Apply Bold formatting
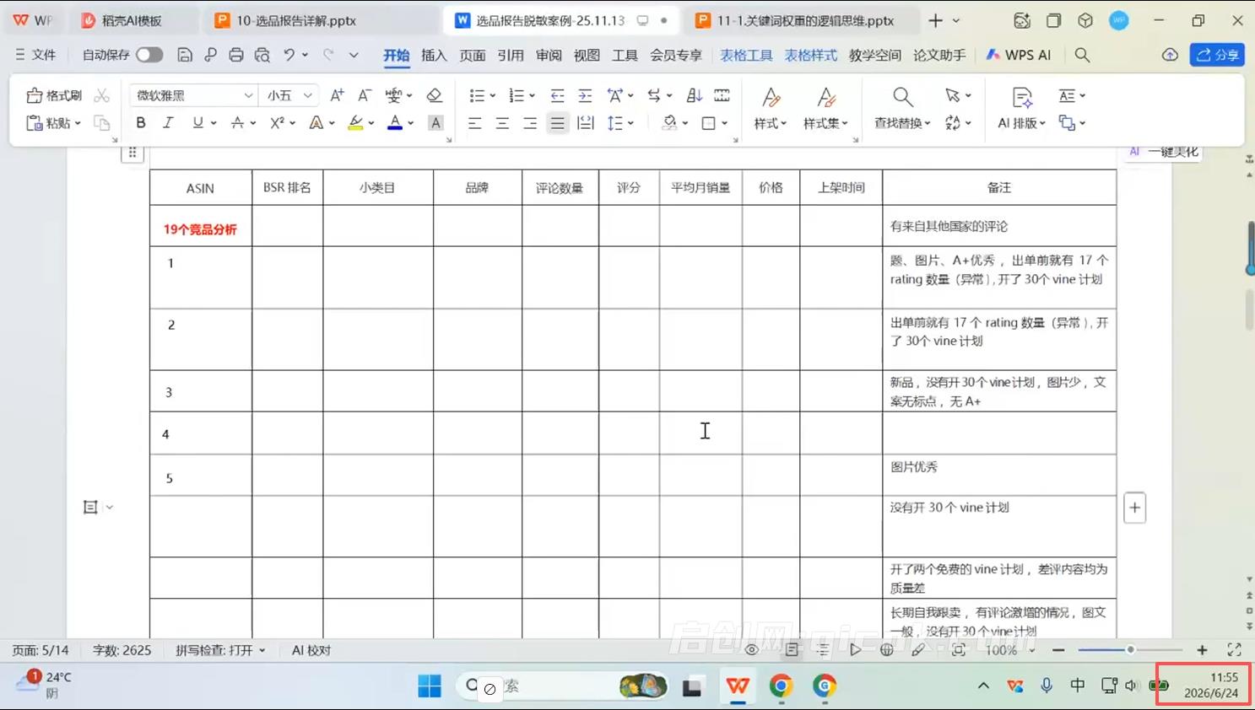 [x=141, y=123]
